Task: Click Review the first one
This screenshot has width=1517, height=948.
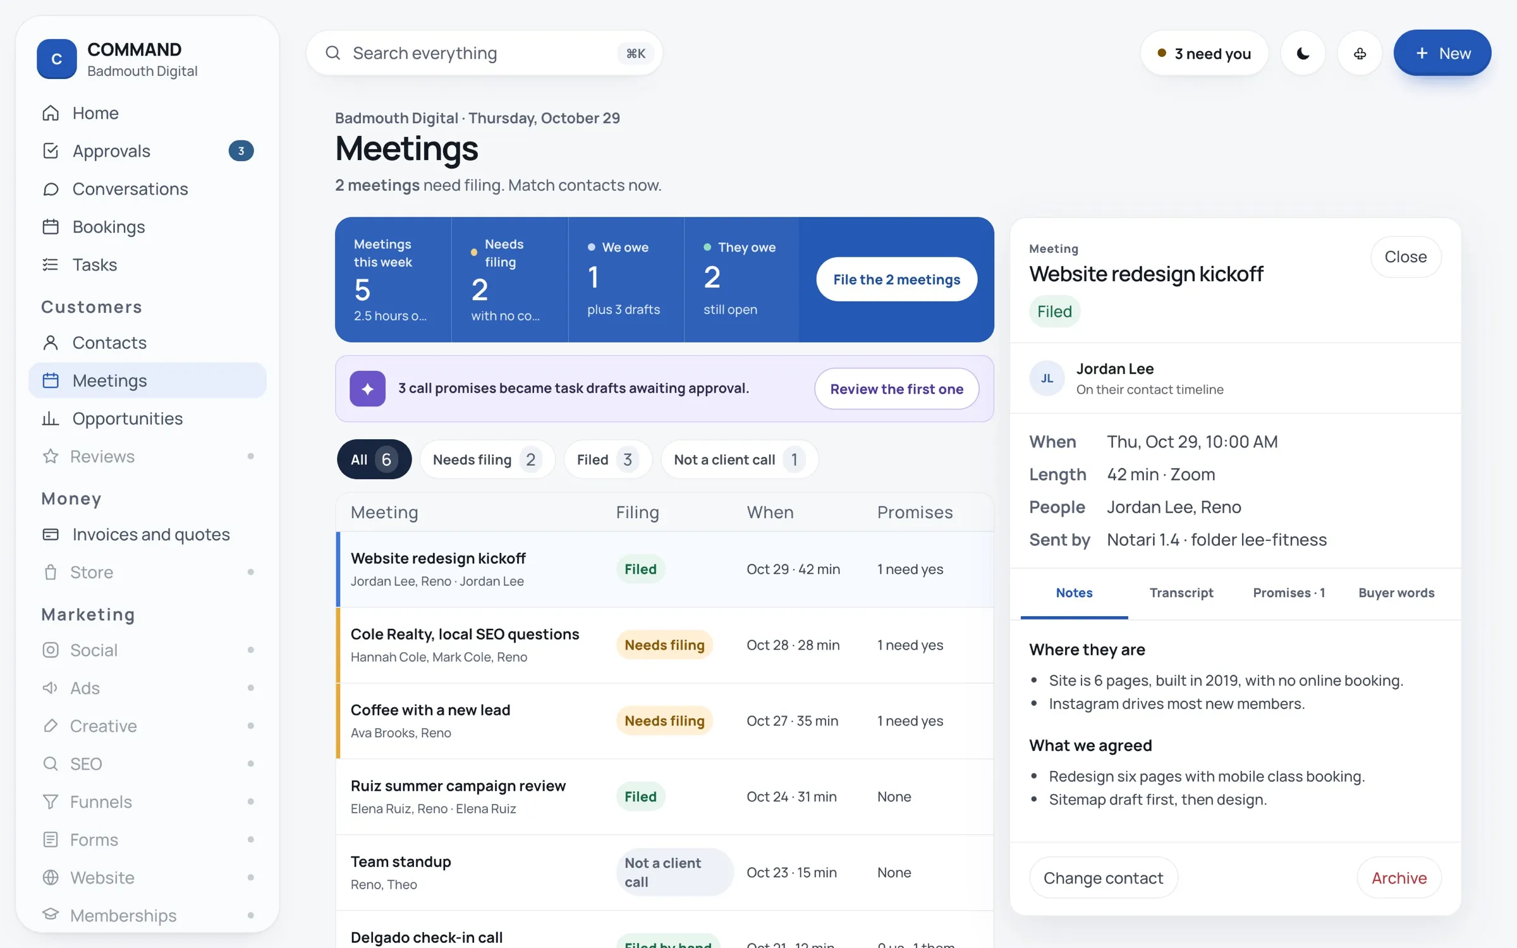Action: click(x=896, y=389)
